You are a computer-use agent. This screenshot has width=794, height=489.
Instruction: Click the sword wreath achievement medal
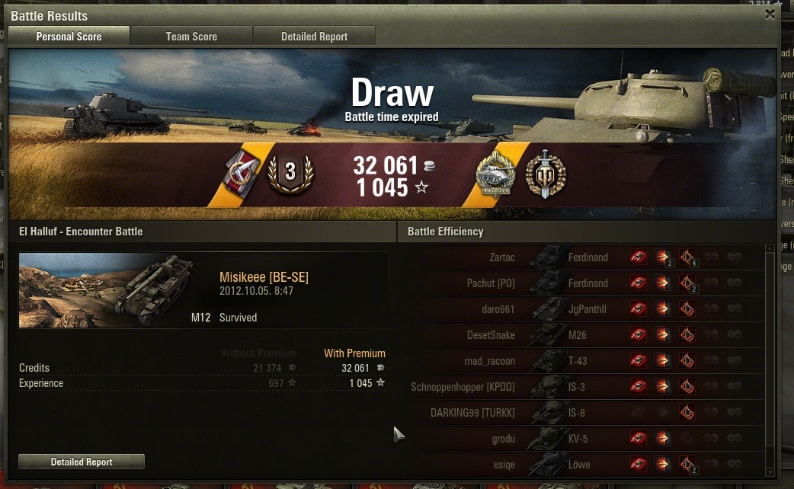tap(546, 174)
